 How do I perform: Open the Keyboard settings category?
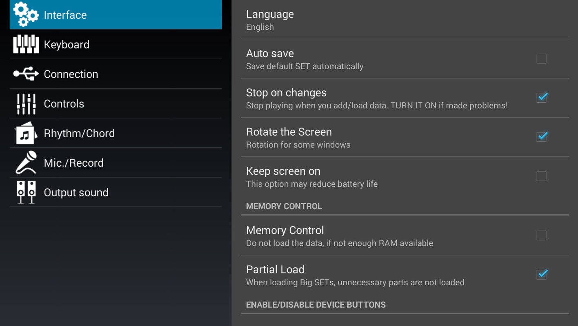(x=67, y=44)
